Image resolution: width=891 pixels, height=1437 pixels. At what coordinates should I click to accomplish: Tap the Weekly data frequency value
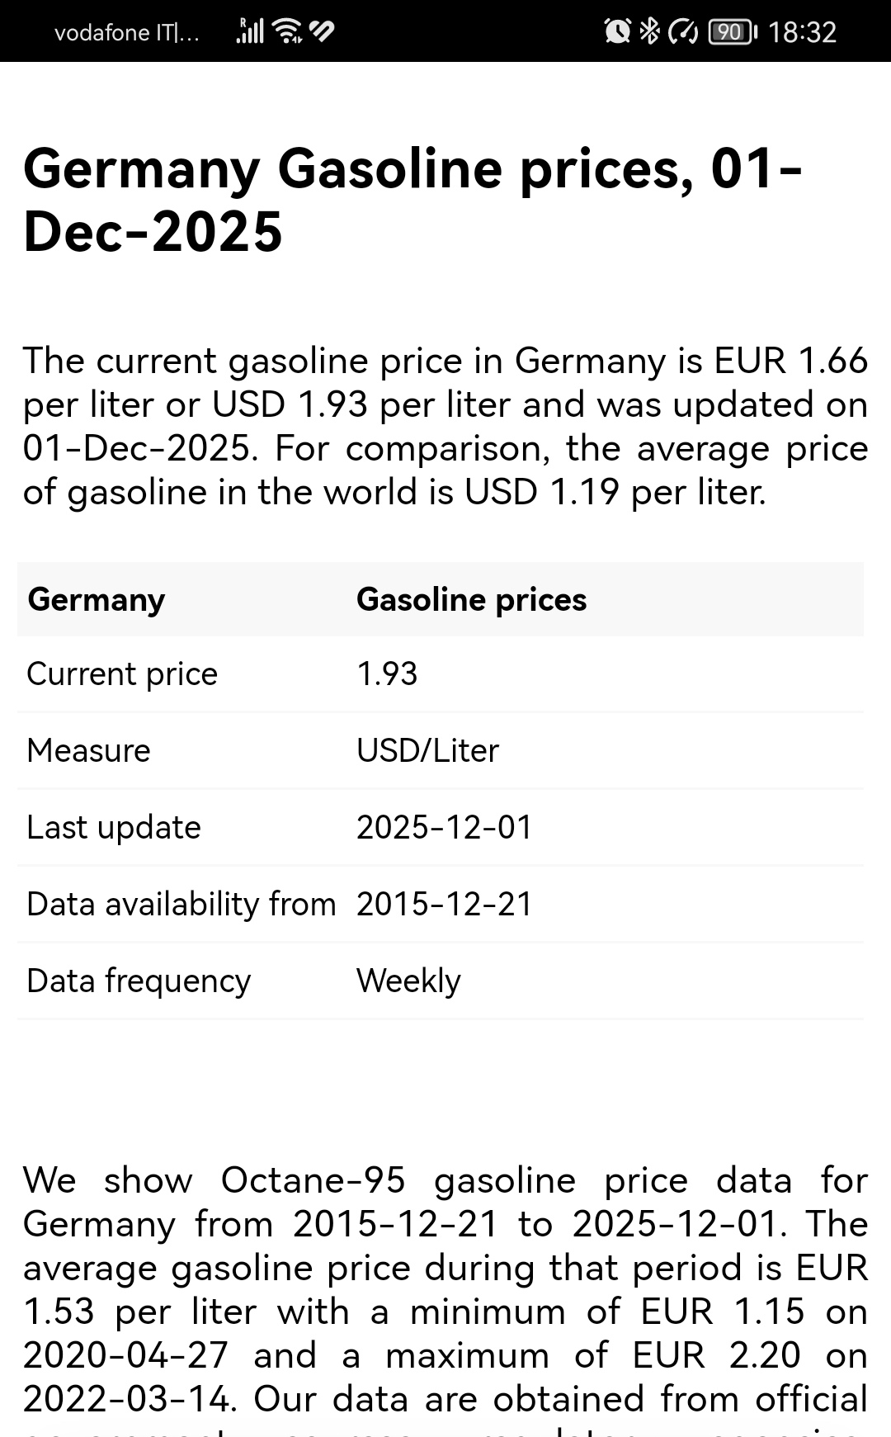click(x=408, y=981)
